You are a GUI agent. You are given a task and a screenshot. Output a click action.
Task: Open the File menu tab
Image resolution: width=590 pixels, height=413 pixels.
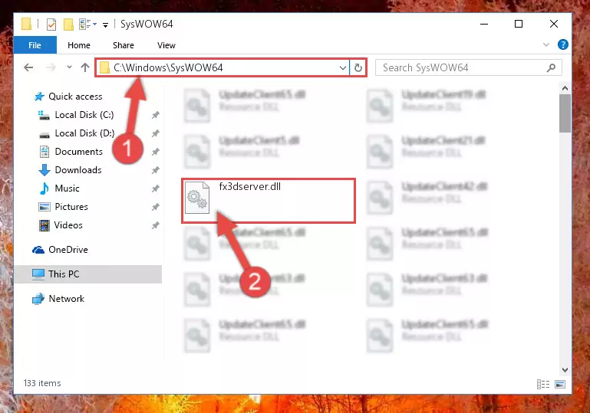[x=35, y=45]
